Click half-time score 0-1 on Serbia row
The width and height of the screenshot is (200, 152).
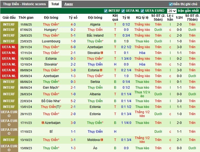pyautogui.click(x=179, y=82)
